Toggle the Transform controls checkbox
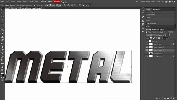 click(x=18, y=5)
